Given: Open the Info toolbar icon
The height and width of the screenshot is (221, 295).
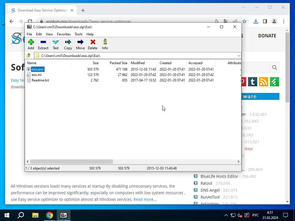Looking at the screenshot, I should (x=105, y=42).
